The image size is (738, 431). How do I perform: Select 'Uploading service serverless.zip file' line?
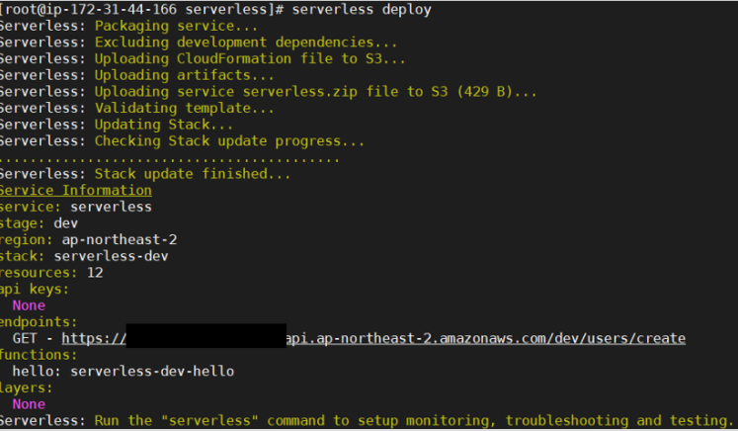269,92
